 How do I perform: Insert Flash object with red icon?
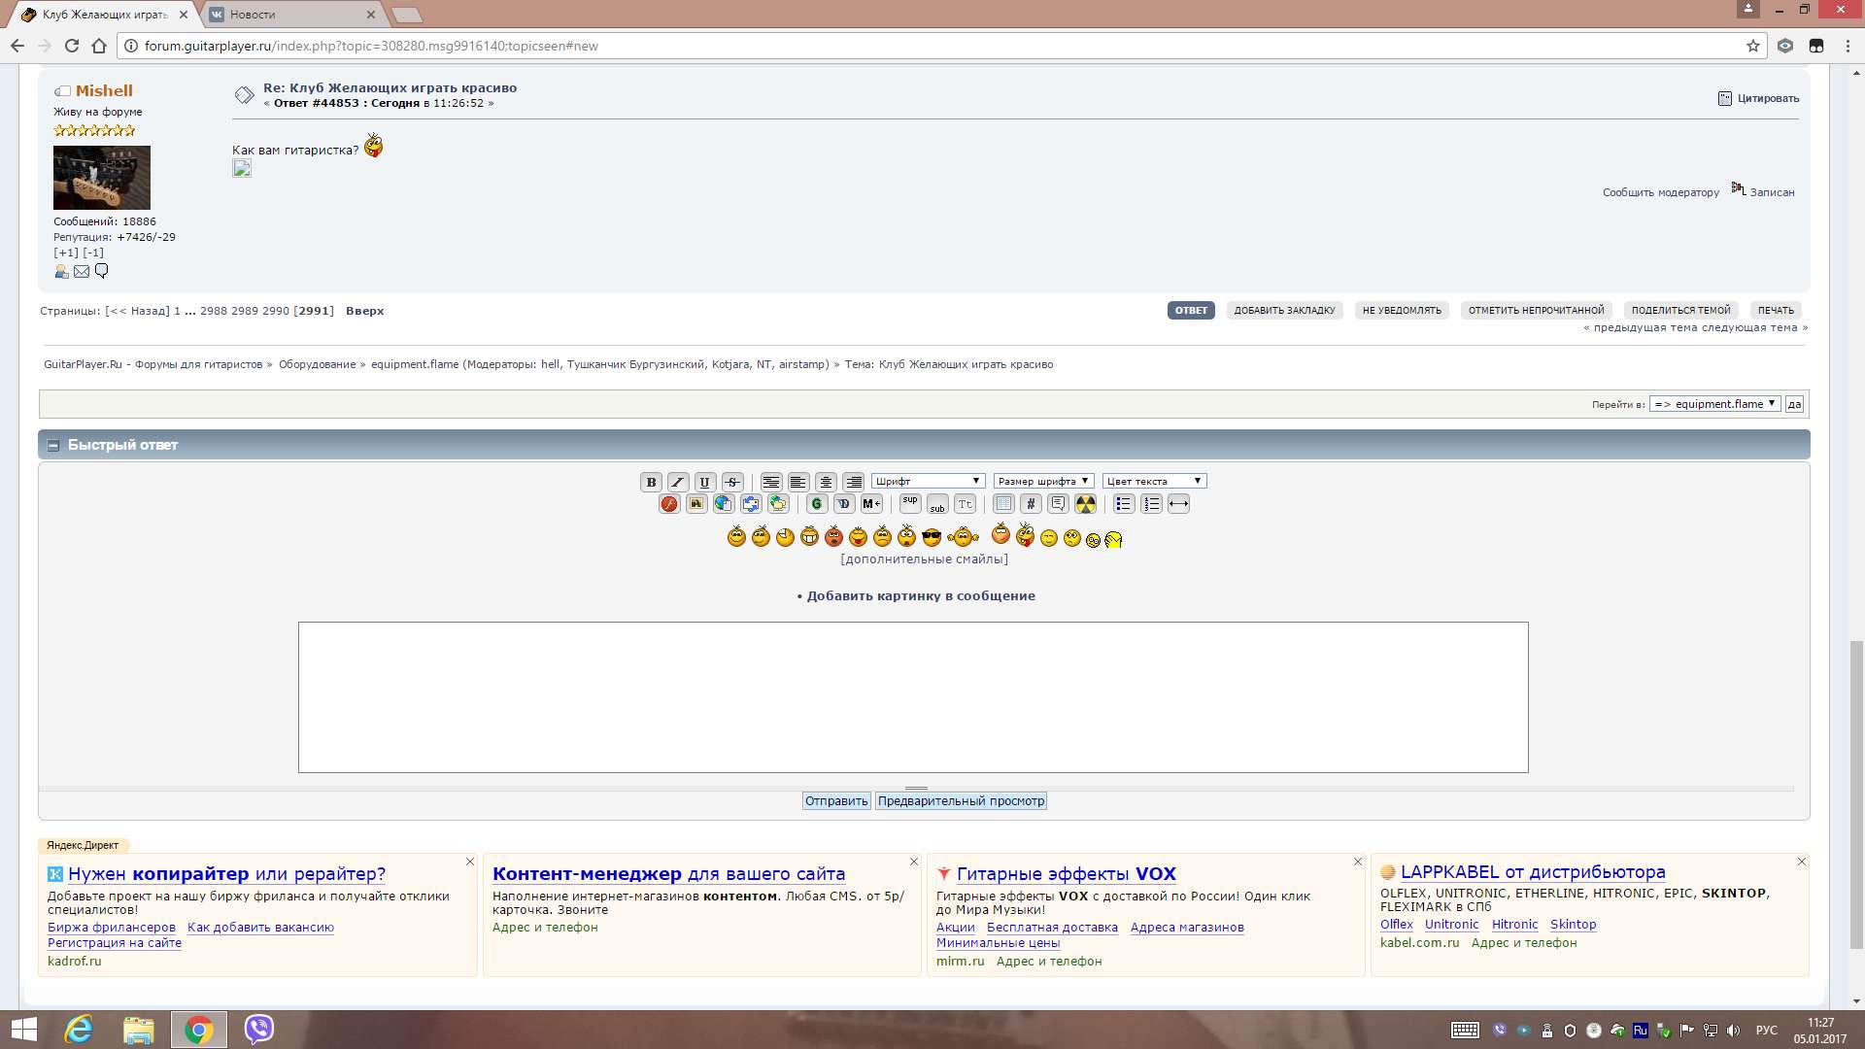click(669, 504)
